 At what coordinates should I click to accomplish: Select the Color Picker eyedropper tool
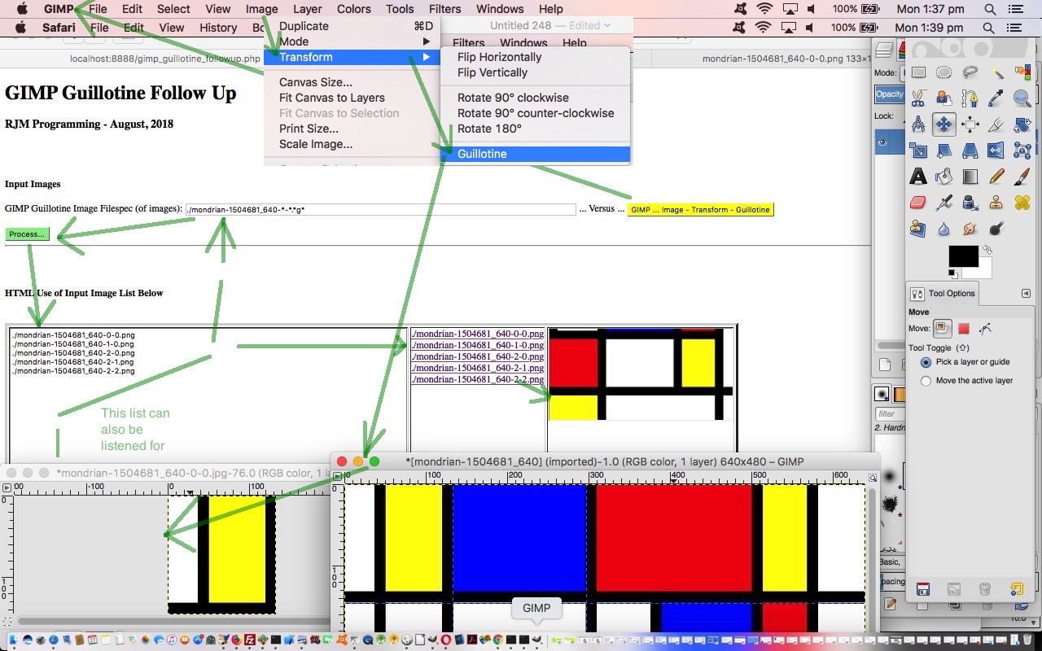point(996,98)
